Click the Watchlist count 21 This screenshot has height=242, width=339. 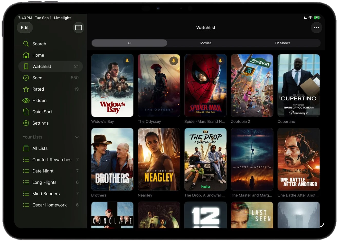pyautogui.click(x=76, y=66)
